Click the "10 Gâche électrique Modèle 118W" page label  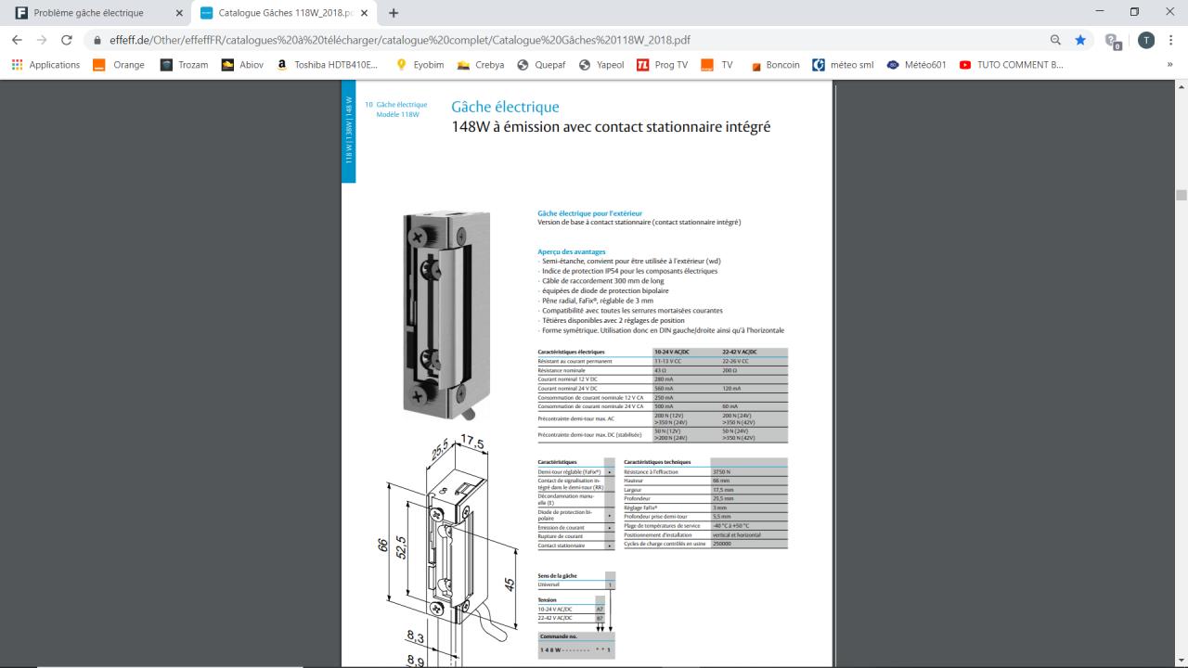(x=396, y=109)
